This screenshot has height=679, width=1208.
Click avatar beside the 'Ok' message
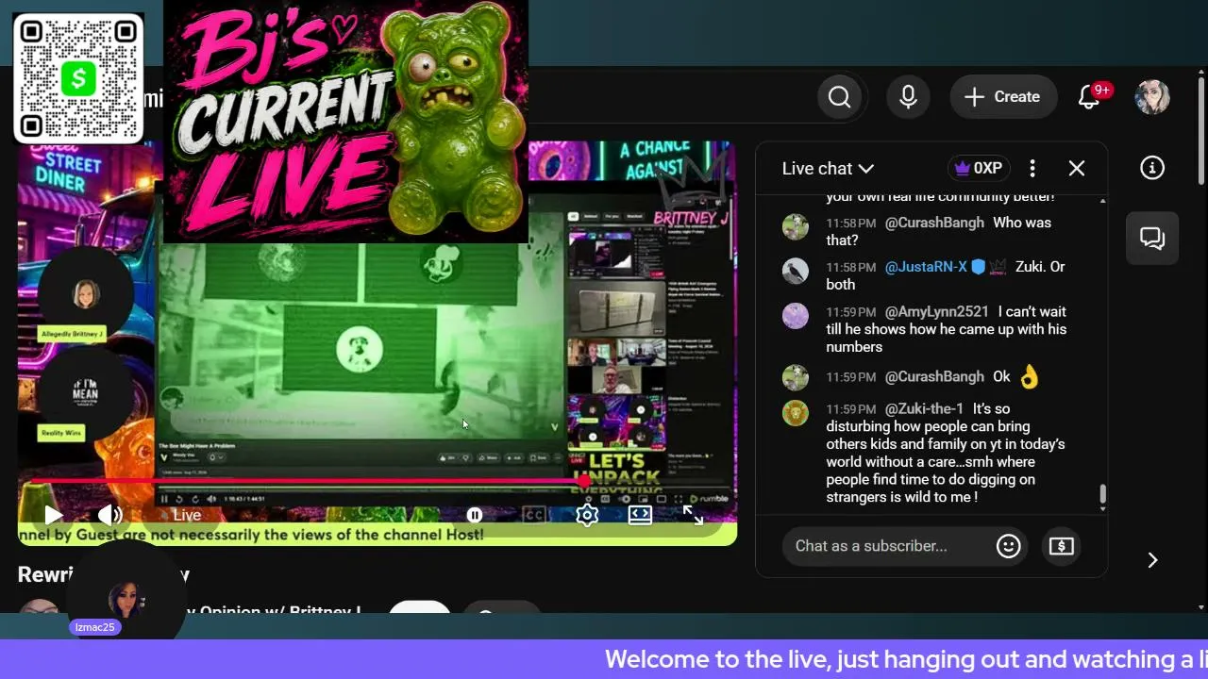coord(796,377)
